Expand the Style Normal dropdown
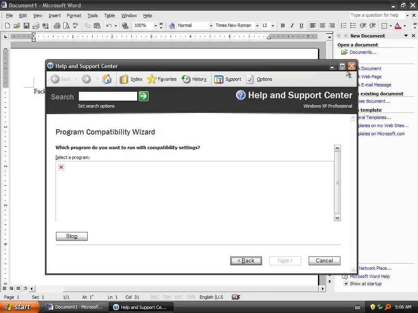This screenshot has width=418, height=313. [211, 26]
